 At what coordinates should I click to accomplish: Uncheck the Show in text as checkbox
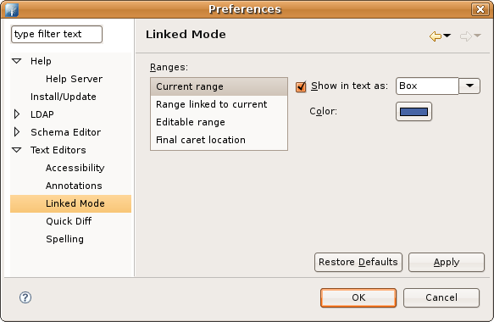(301, 86)
